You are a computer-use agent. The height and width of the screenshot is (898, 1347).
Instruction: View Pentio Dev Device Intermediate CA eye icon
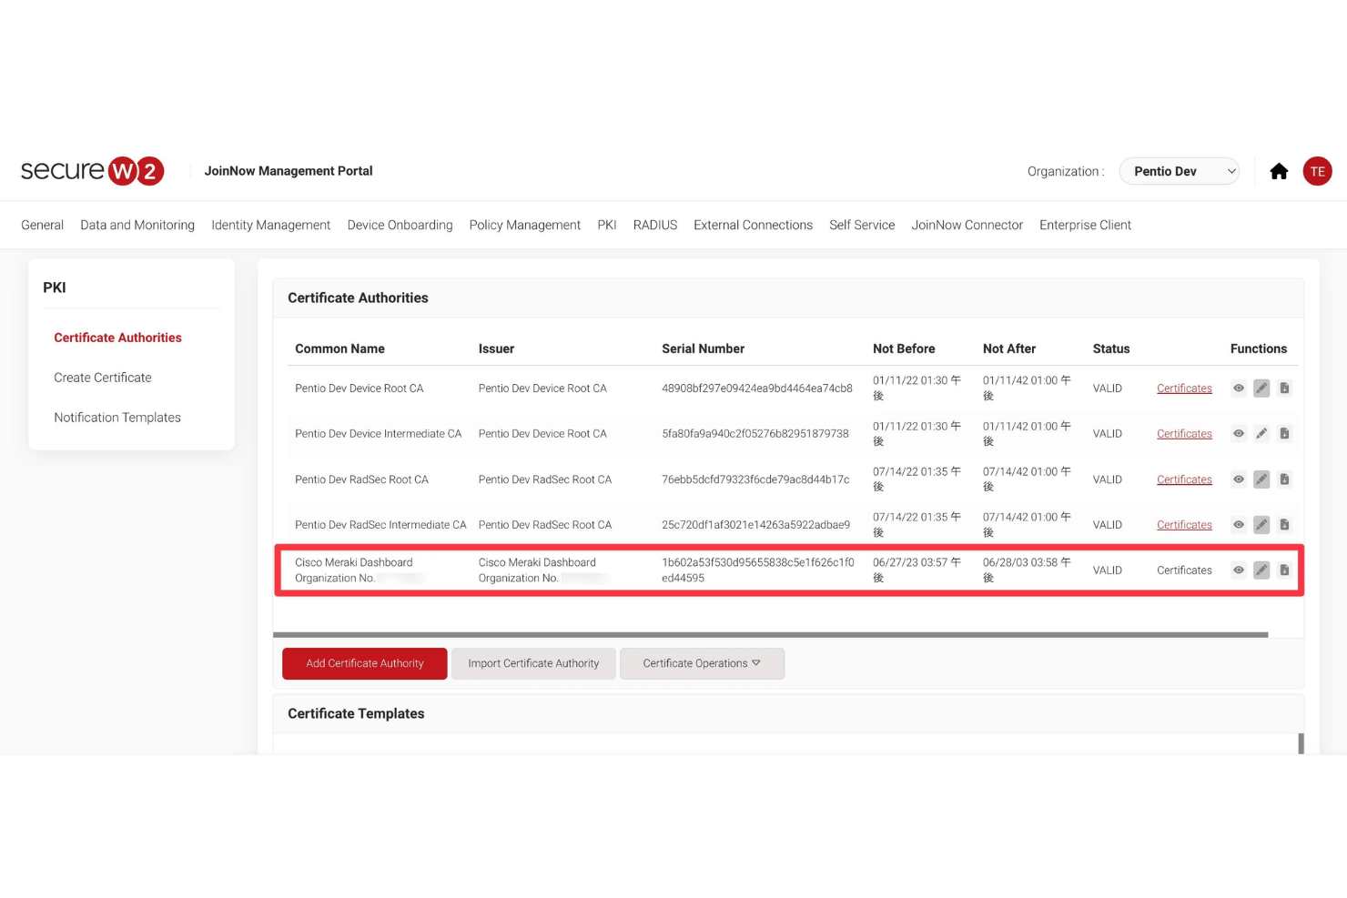coord(1238,434)
